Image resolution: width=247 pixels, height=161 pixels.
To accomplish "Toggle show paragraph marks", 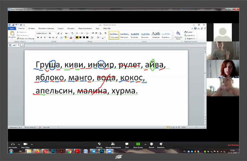I will [105, 33].
